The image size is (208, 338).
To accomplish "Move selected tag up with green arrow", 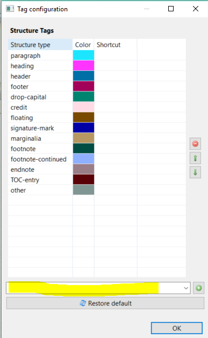I will pyautogui.click(x=195, y=158).
